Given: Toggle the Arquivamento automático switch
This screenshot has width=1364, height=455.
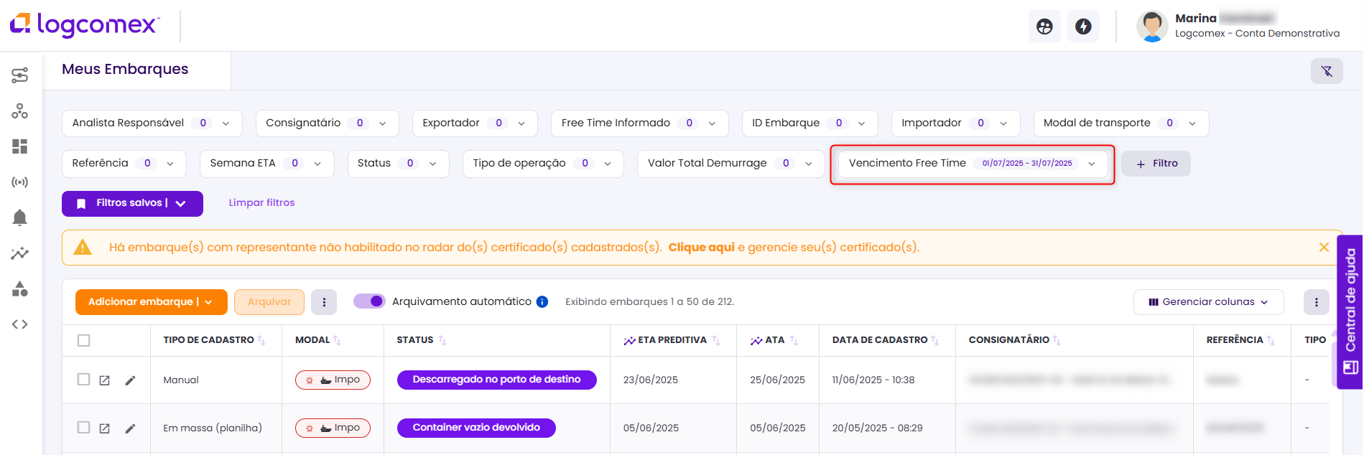Looking at the screenshot, I should tap(369, 301).
